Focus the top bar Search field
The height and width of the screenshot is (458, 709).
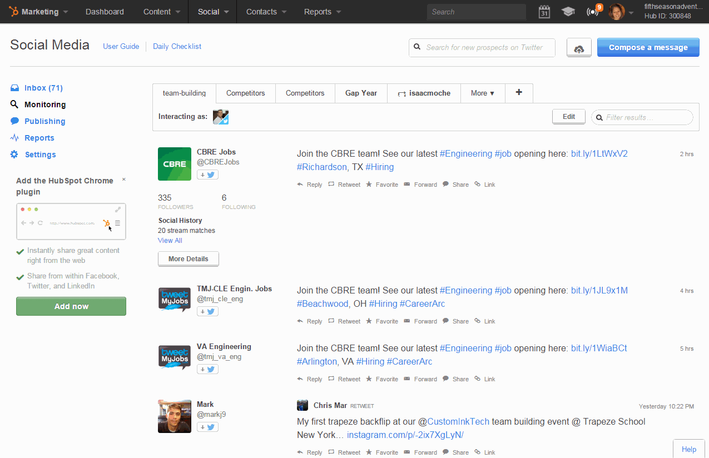477,12
